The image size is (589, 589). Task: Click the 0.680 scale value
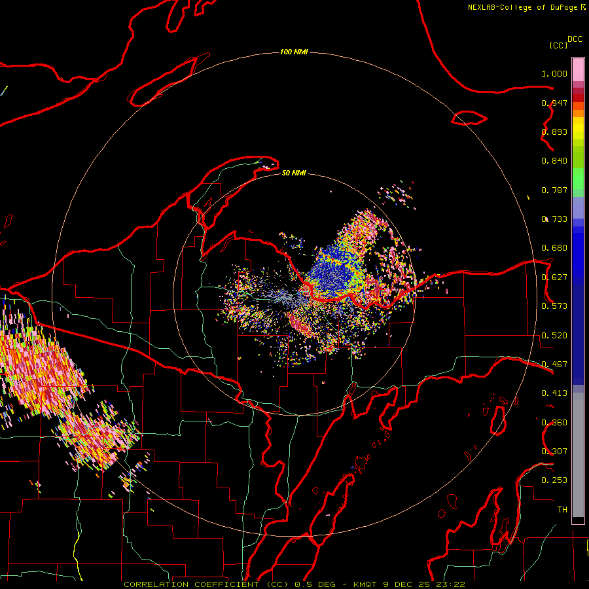[554, 248]
